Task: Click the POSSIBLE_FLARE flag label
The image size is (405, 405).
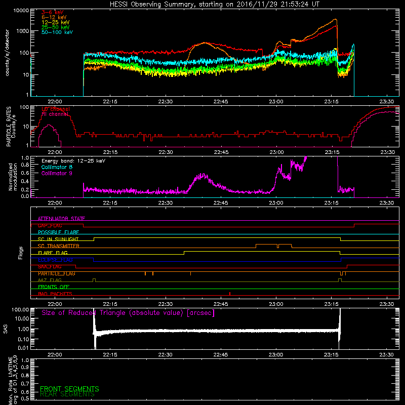Action: point(58,232)
